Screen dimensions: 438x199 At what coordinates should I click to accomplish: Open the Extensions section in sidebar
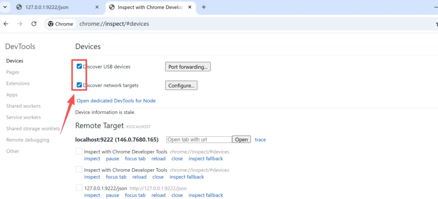pyautogui.click(x=18, y=83)
